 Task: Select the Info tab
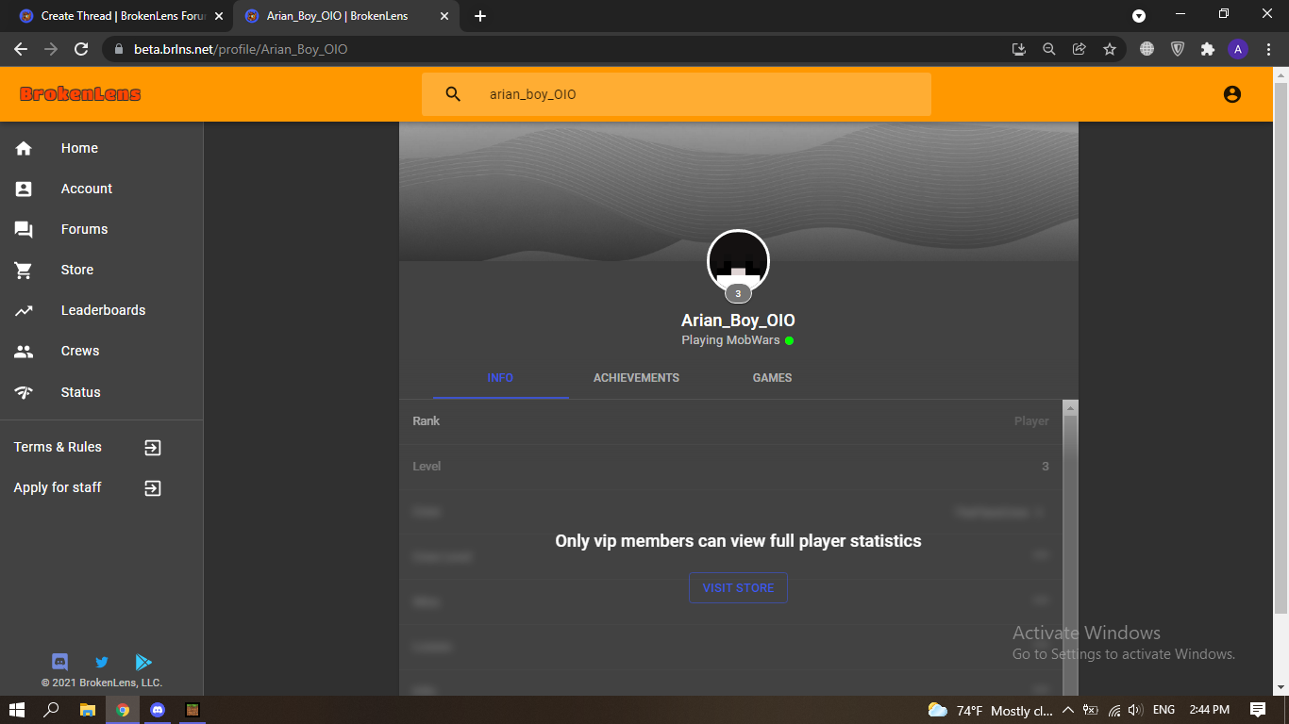click(x=500, y=377)
